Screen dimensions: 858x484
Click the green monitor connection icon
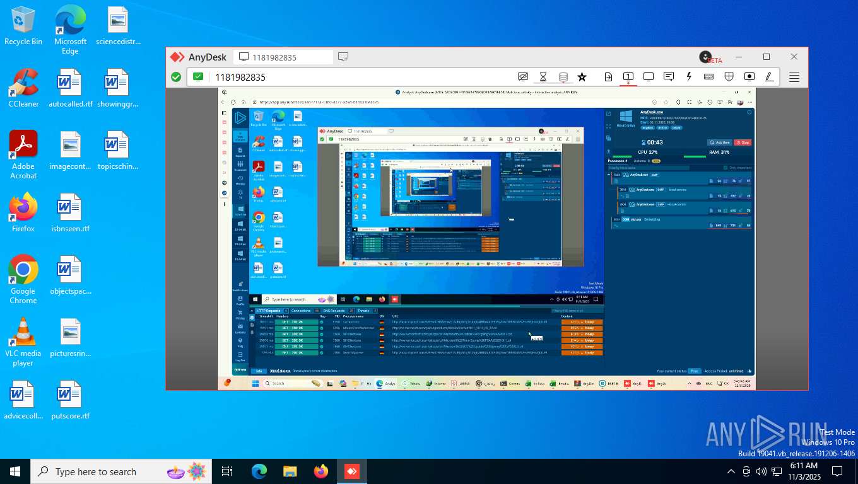pos(198,77)
